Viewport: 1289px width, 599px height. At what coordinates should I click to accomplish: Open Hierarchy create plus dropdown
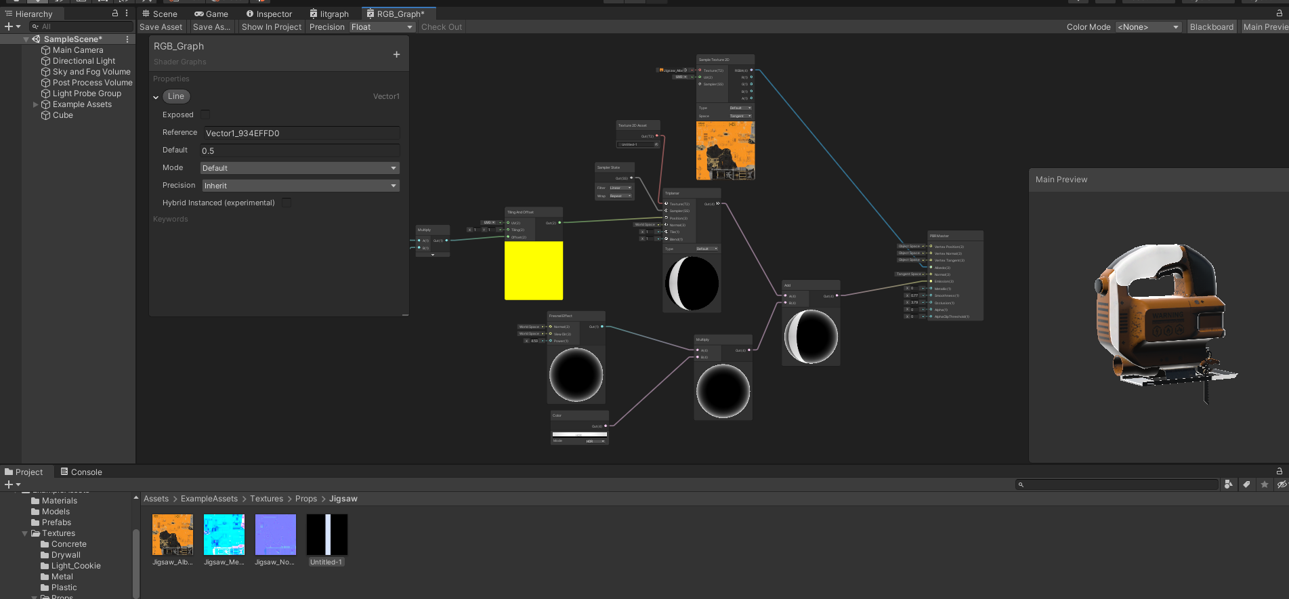(x=12, y=26)
